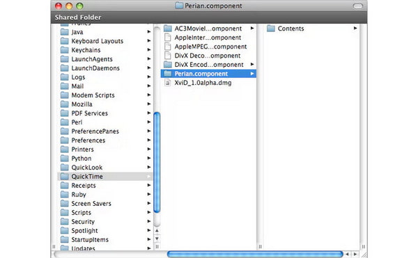The height and width of the screenshot is (258, 418).
Task: Select the Ruby folder name
Action: click(79, 195)
